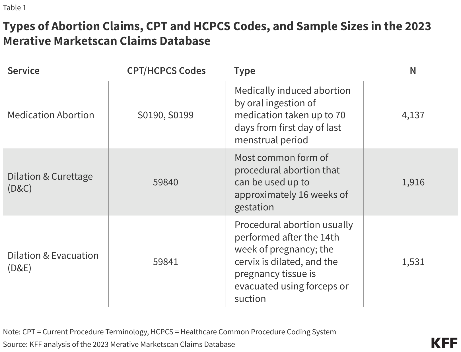461x352 pixels.
Task: Click the Type column header
Action: click(245, 71)
